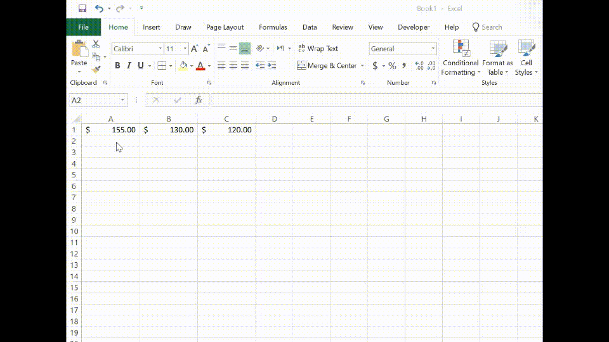Viewport: 609px width, 342px height.
Task: Open the Calibri font name dropdown
Action: pyautogui.click(x=160, y=49)
